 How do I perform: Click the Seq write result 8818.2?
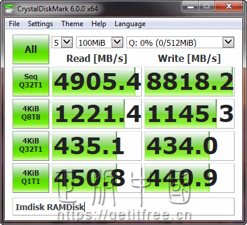pyautogui.click(x=189, y=82)
